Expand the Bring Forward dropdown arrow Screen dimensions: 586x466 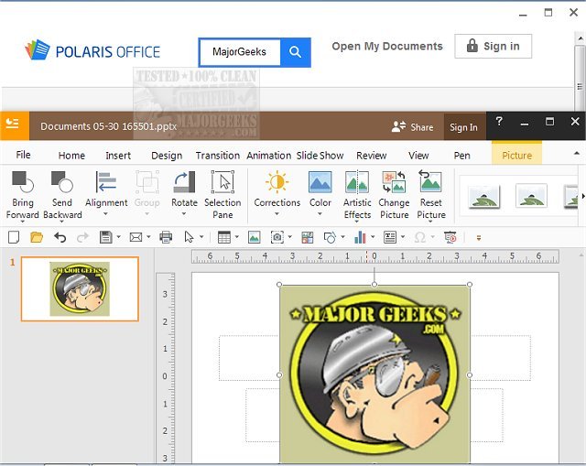coord(22,222)
